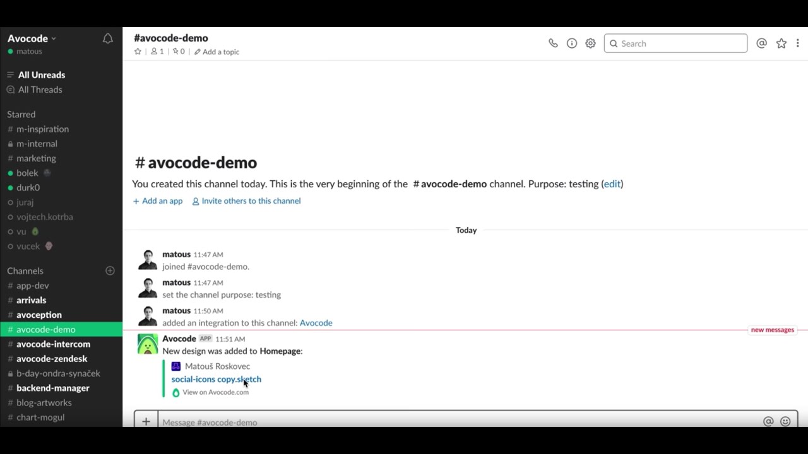Open channel details info icon
Viewport: 808px width, 454px height.
point(572,44)
